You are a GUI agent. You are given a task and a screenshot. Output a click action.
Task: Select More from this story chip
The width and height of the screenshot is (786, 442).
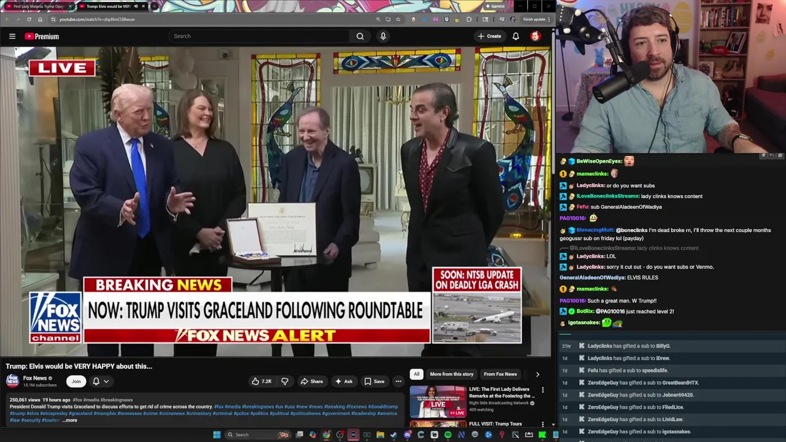(451, 374)
